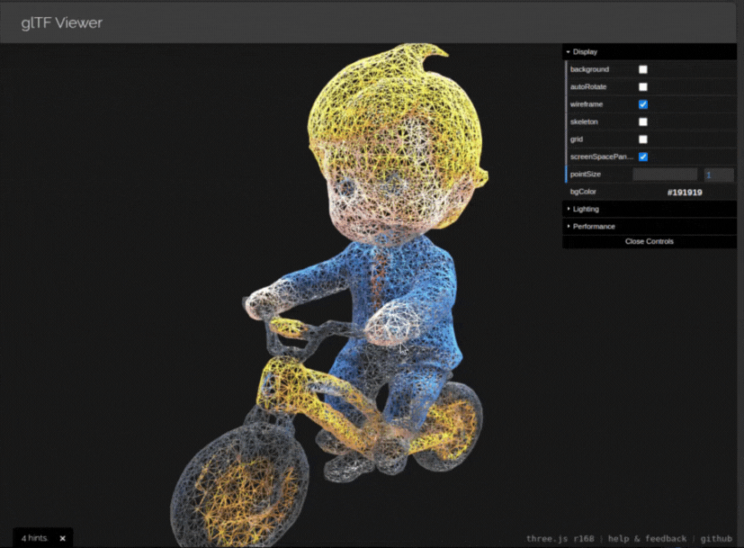Collapse the Display folder
744x548 pixels.
[x=585, y=52]
